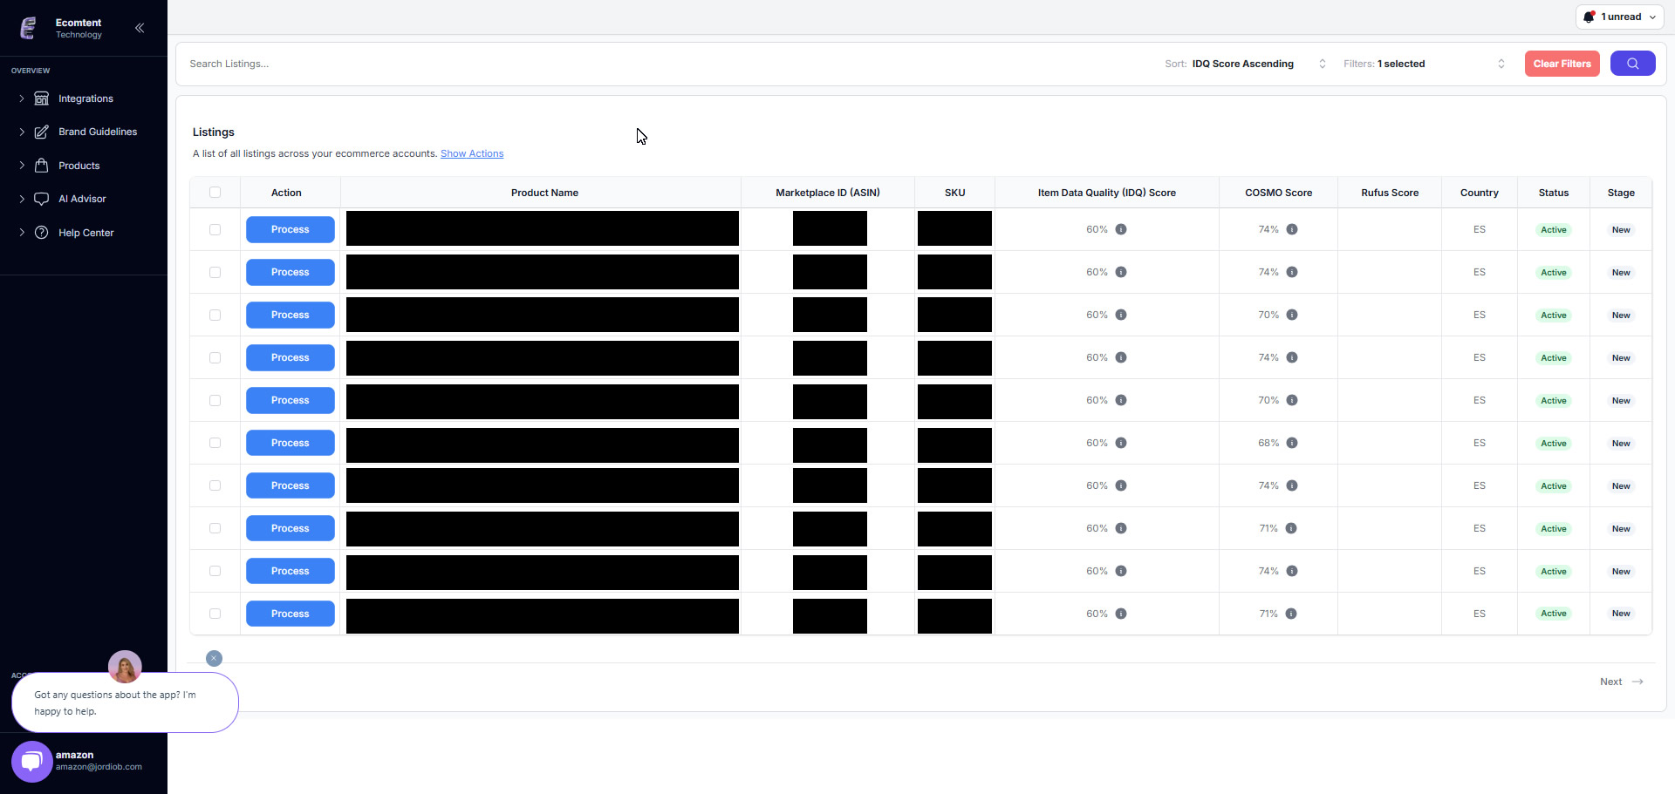Click the Rufus Score column header

coord(1390,193)
